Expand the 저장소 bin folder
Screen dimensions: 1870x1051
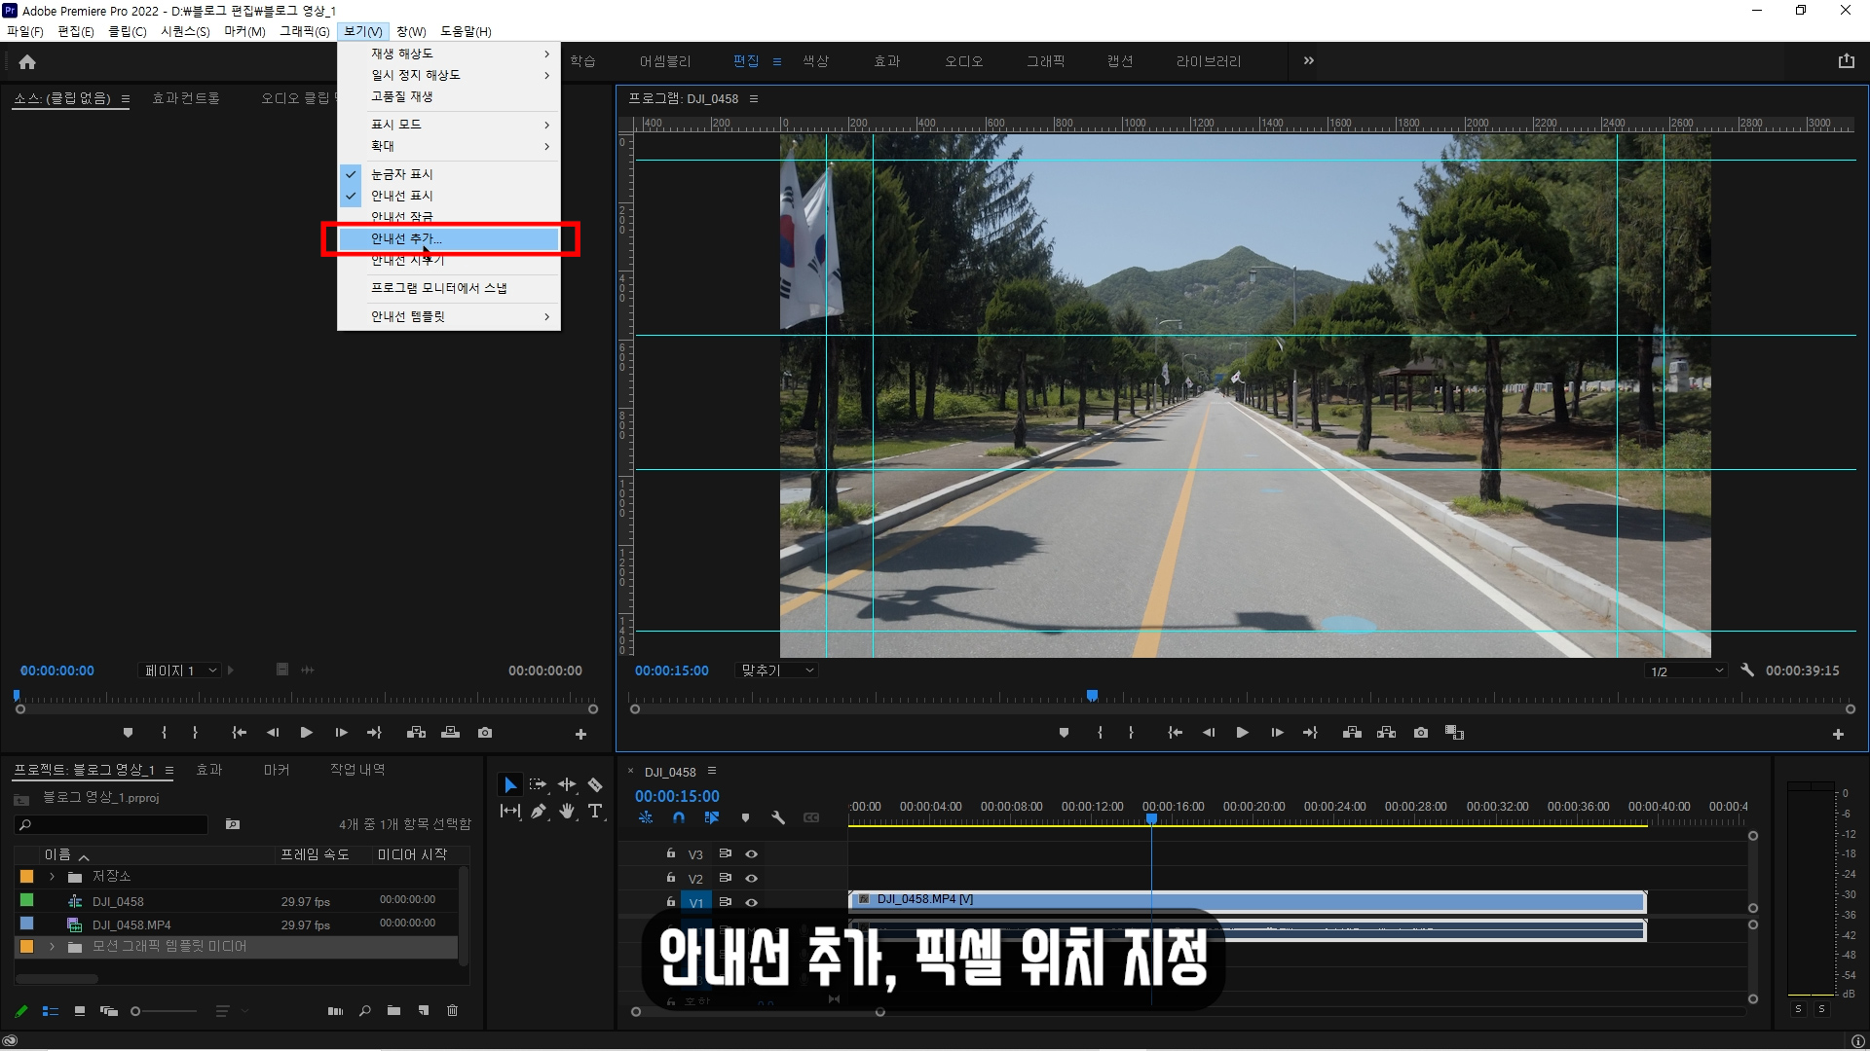(53, 877)
